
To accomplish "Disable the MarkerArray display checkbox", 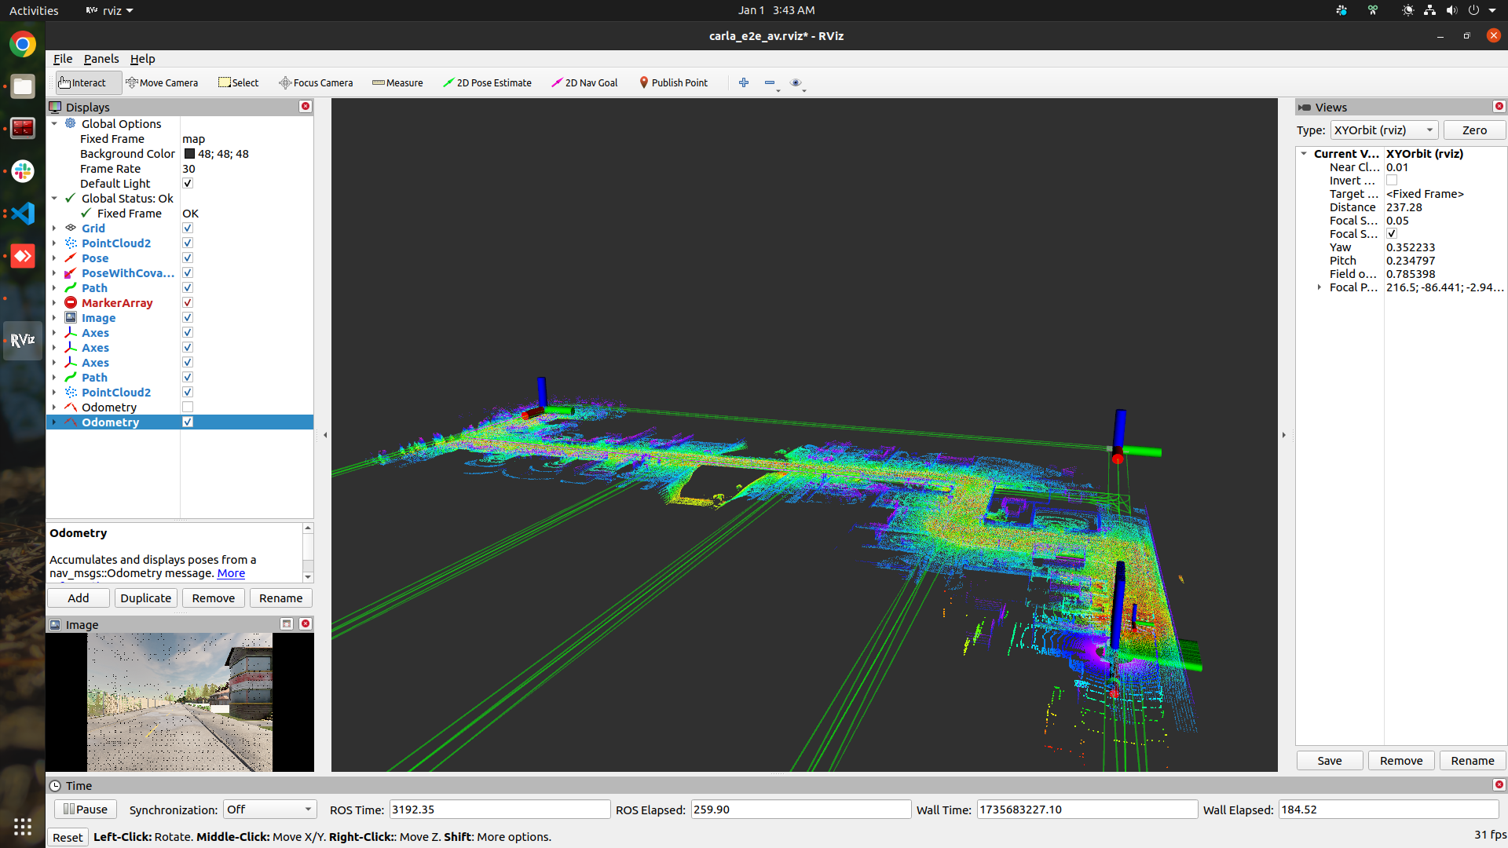I will pyautogui.click(x=188, y=303).
